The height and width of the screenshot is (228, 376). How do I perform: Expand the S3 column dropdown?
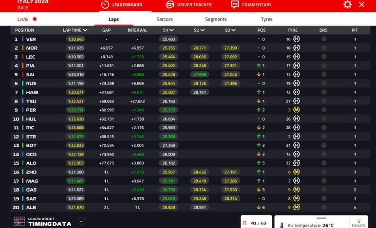pyautogui.click(x=233, y=30)
